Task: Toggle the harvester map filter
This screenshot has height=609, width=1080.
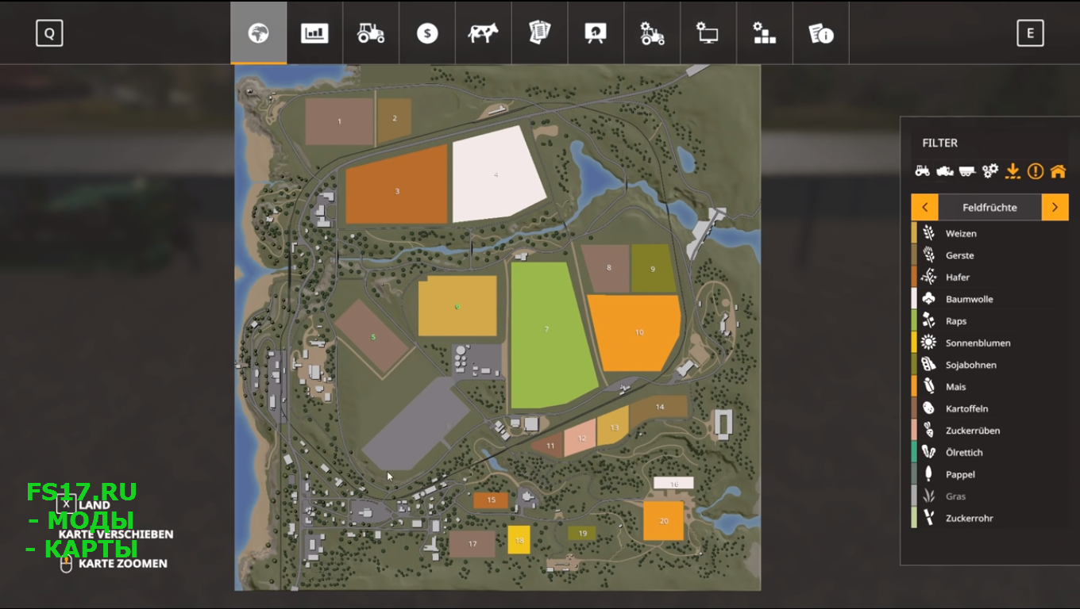Action: 944,170
